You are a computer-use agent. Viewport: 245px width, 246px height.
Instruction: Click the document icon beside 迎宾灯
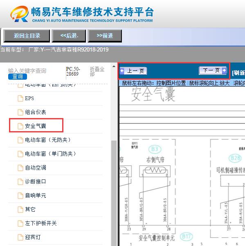(x=20, y=237)
